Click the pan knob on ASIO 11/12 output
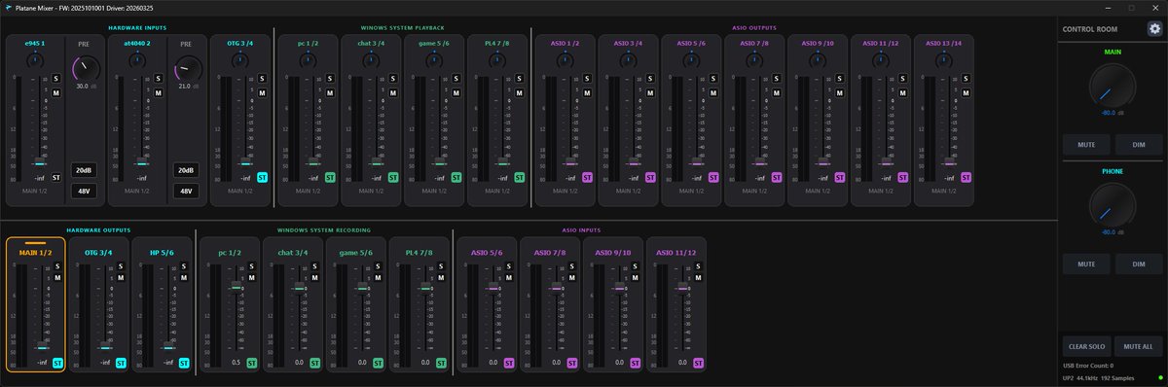The width and height of the screenshot is (1168, 387). [x=882, y=60]
